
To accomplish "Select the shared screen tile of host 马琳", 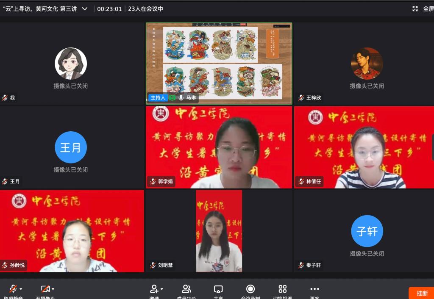I will (x=219, y=59).
